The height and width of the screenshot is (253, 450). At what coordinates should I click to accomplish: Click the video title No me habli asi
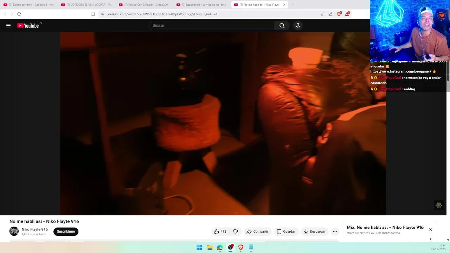(44, 221)
